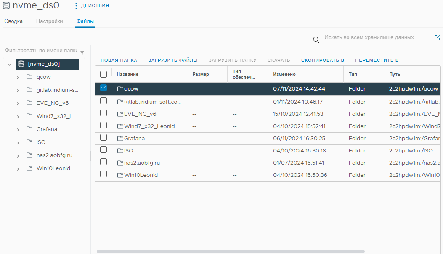Click the folder filter funnel icon
Viewport: 443px width, 254px height.
[82, 53]
